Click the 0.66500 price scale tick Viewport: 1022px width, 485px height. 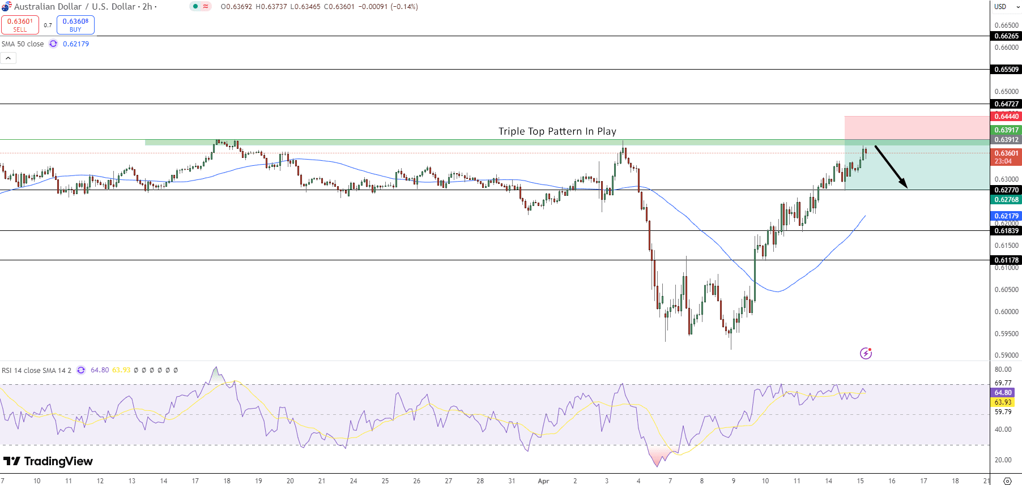pos(1006,25)
